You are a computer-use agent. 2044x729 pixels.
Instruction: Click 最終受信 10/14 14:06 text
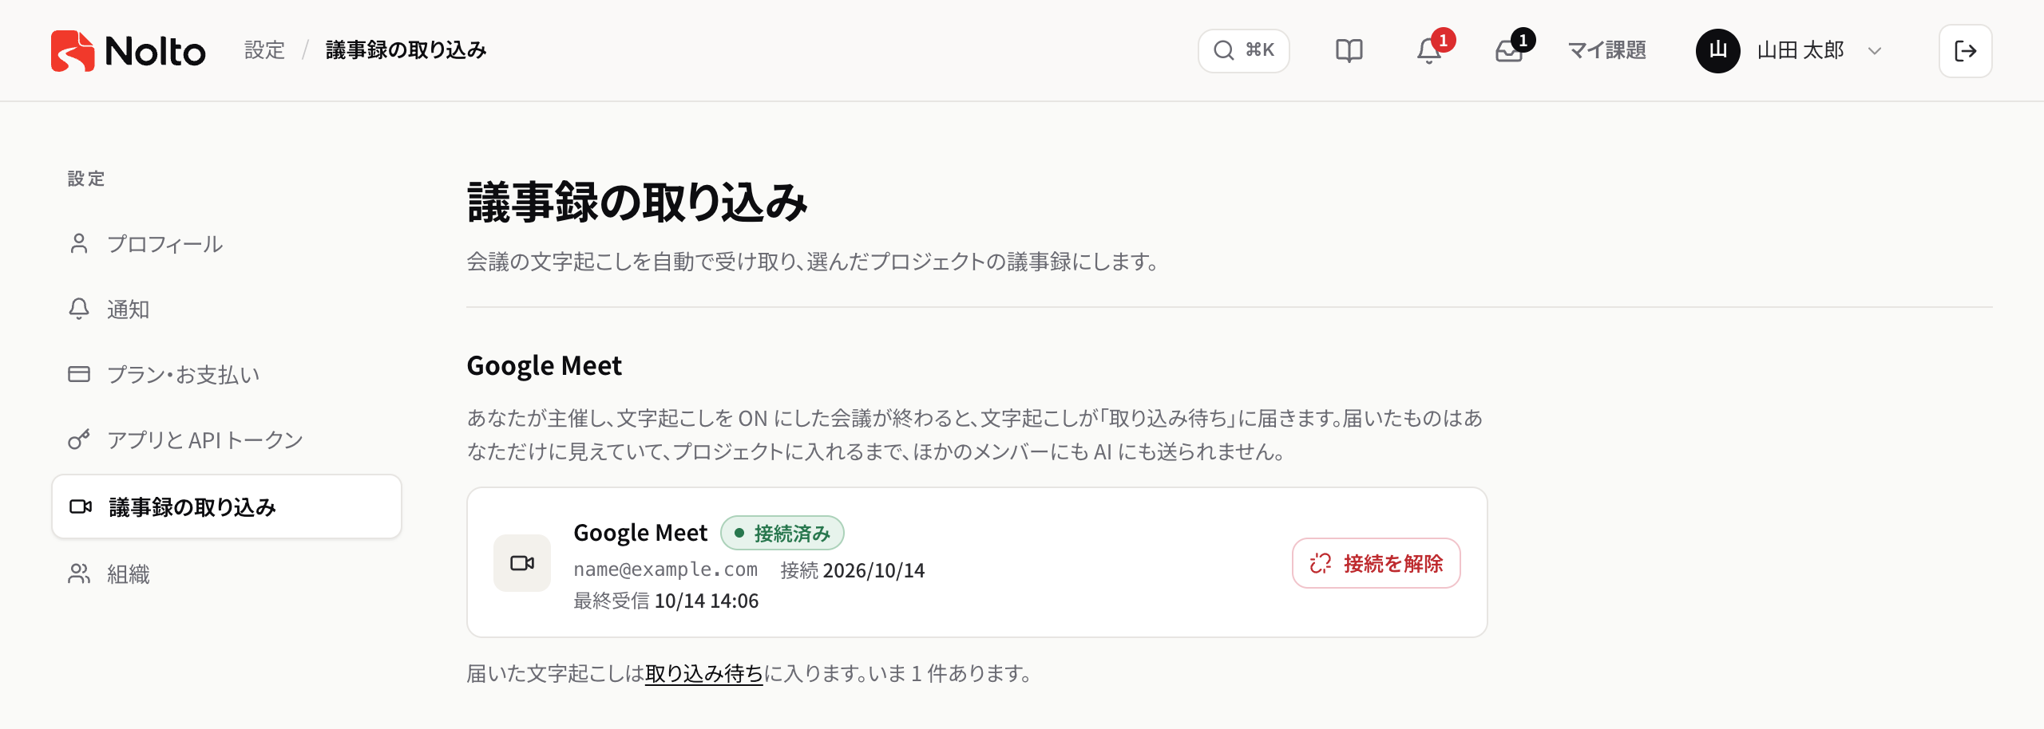pyautogui.click(x=666, y=601)
